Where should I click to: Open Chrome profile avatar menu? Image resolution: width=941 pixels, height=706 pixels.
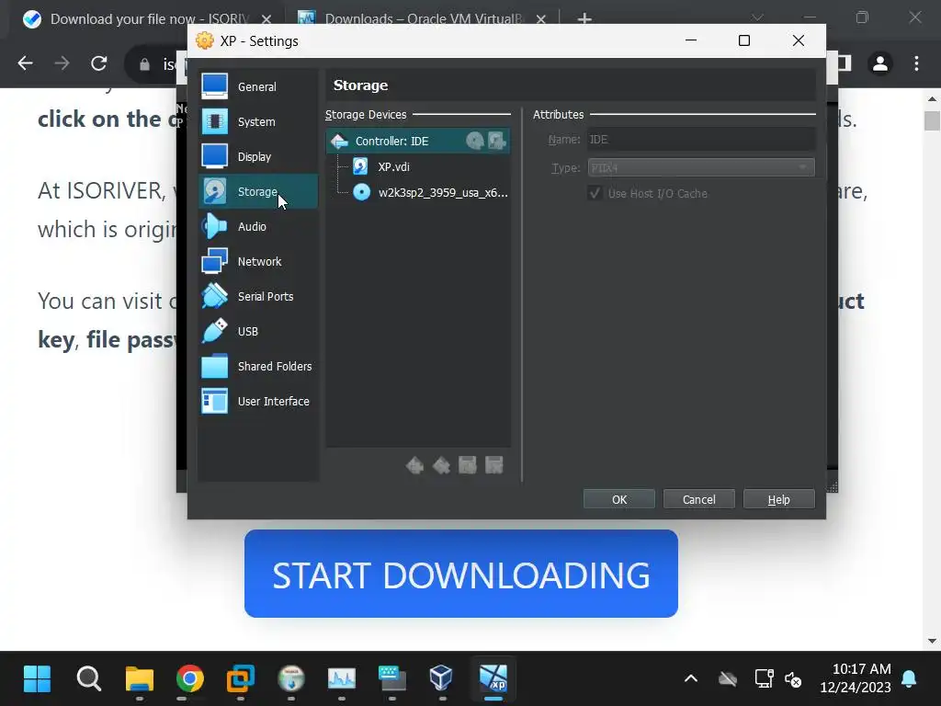click(880, 63)
